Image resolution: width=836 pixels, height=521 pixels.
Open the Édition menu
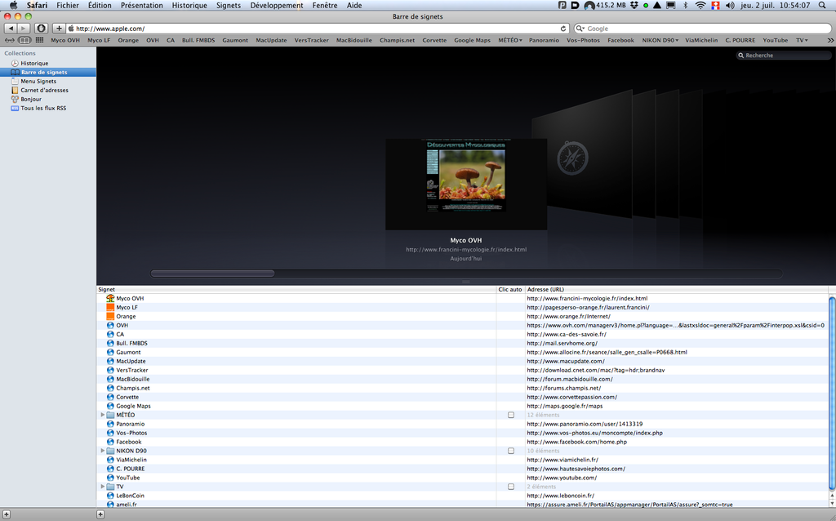[100, 6]
